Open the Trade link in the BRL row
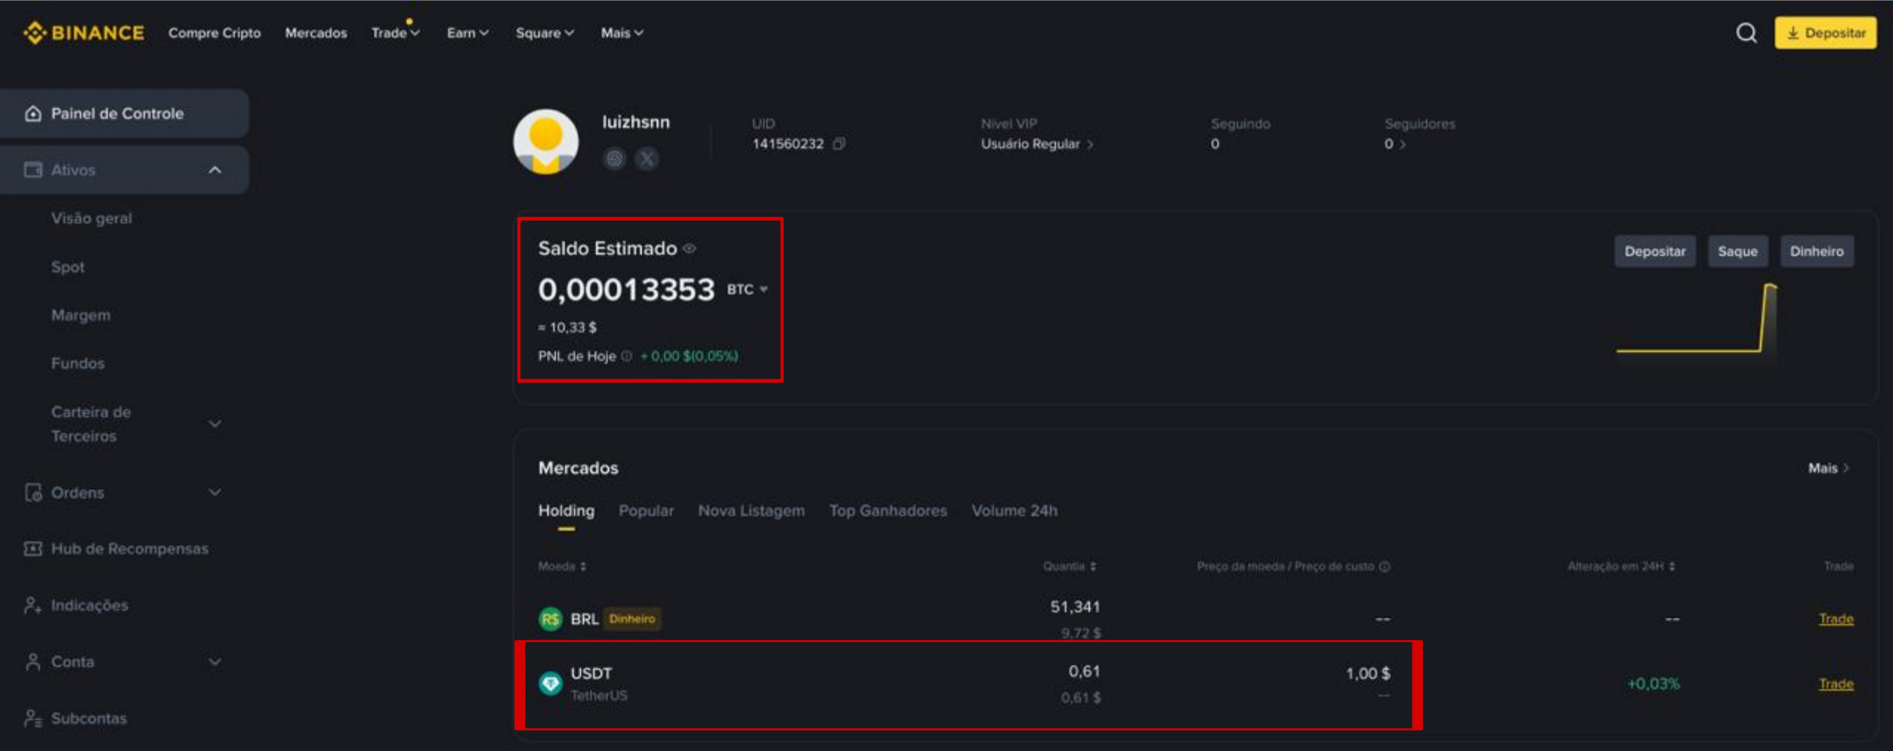This screenshot has height=751, width=1893. [1836, 619]
